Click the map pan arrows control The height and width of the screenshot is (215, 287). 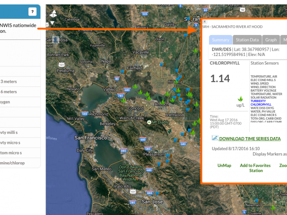(53, 14)
